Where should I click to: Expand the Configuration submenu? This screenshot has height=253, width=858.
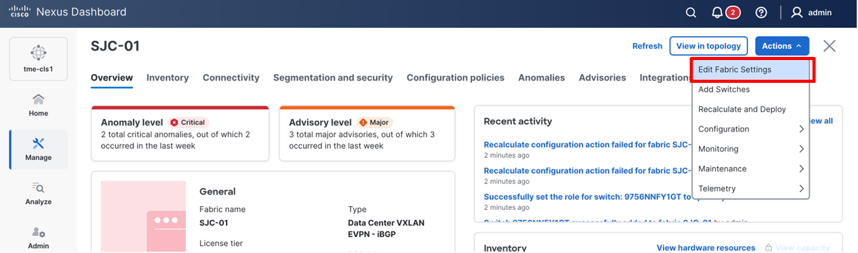pos(750,129)
